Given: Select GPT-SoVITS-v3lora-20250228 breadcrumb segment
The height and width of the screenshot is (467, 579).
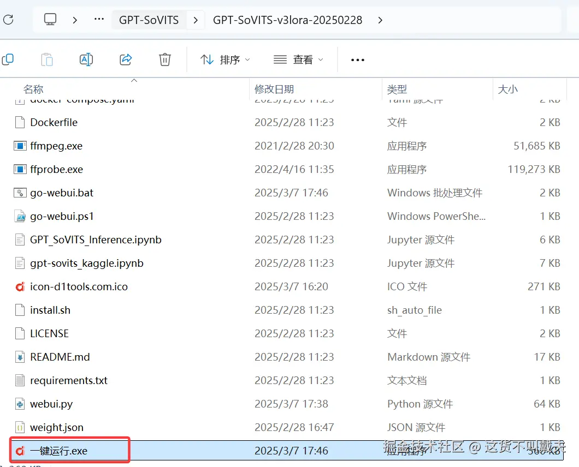Looking at the screenshot, I should (288, 20).
